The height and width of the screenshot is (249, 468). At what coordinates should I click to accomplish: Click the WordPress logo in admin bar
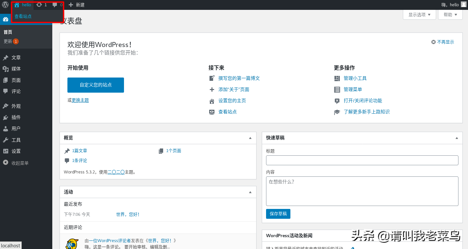coord(5,5)
